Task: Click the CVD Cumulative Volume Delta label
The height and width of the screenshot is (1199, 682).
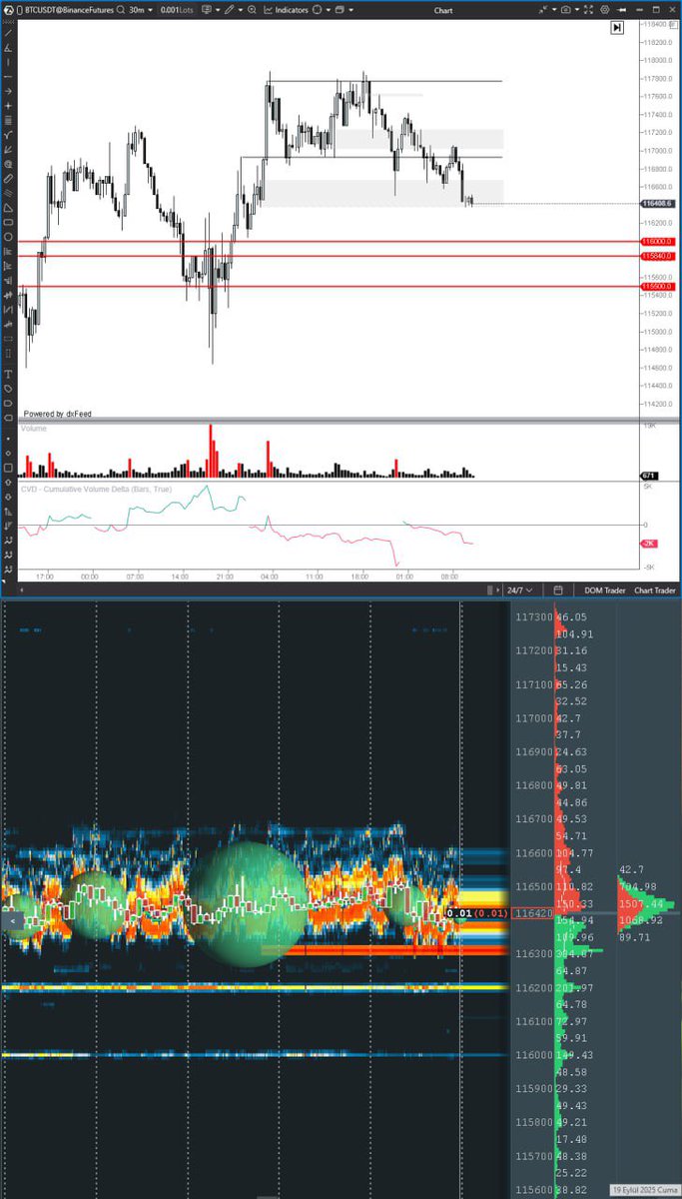Action: click(96, 489)
